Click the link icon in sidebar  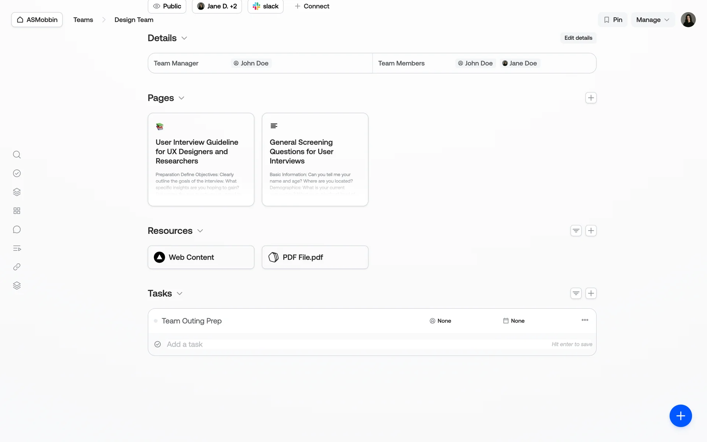(x=17, y=267)
